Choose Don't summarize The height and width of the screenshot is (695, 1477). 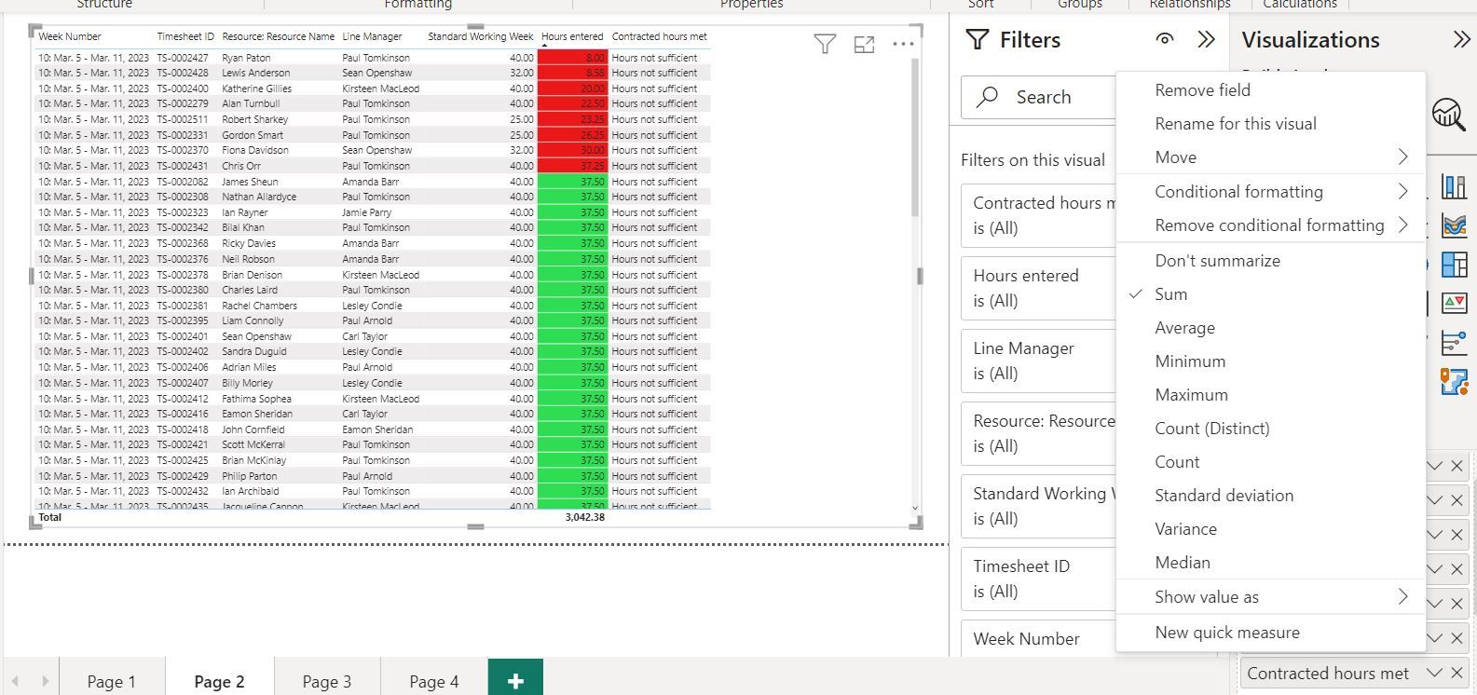1270,261
